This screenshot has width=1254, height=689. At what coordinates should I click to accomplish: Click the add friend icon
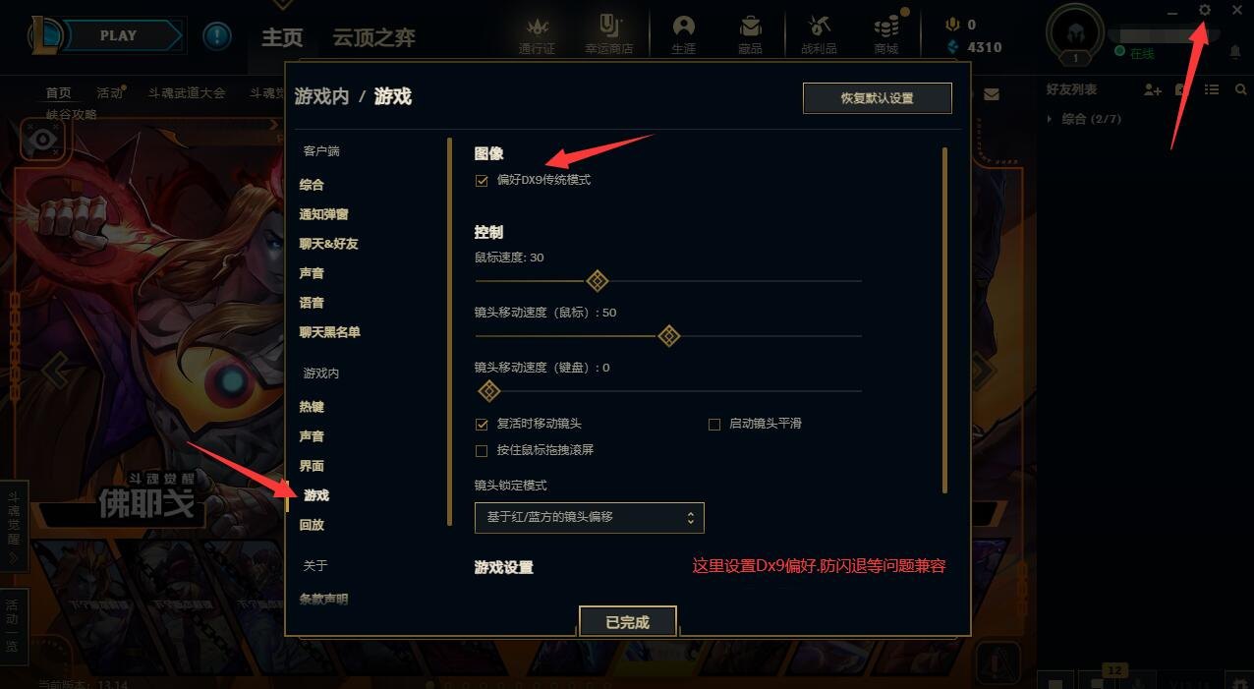(1153, 90)
